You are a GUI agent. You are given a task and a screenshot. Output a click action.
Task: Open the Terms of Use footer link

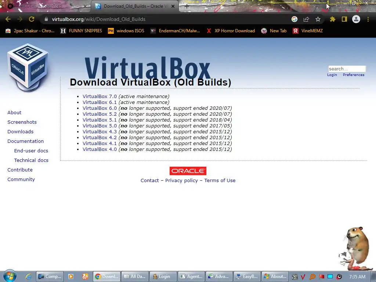coord(220,181)
